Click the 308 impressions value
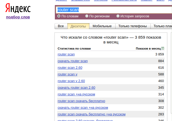The width and height of the screenshot is (172, 121). (x=161, y=101)
